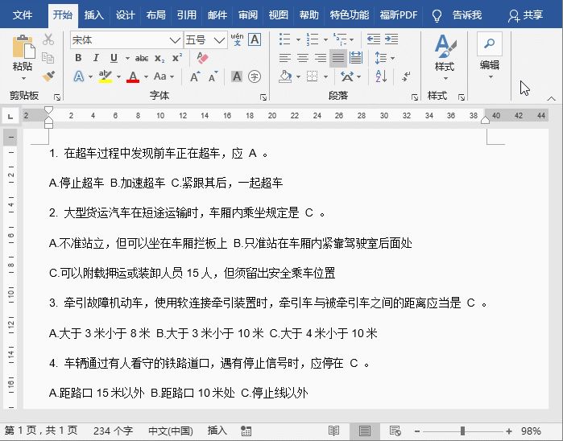563x441 pixels.
Task: Click the enclosed character 字 icon
Action: click(x=255, y=76)
